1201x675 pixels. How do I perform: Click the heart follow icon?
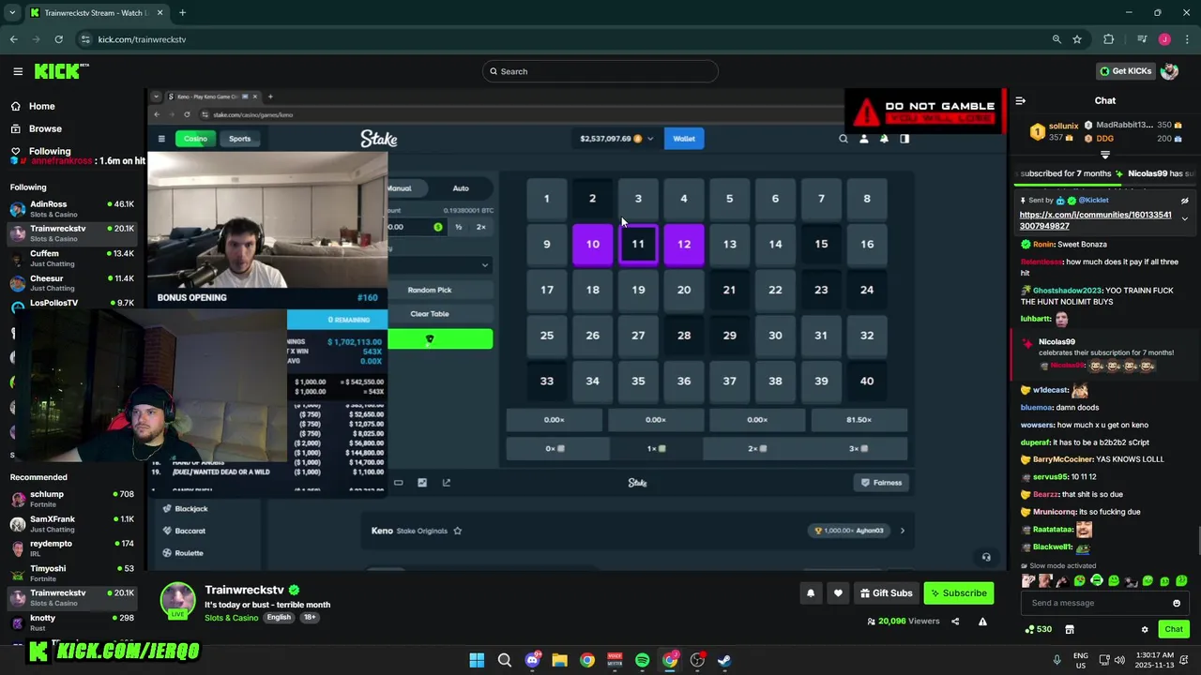(838, 592)
